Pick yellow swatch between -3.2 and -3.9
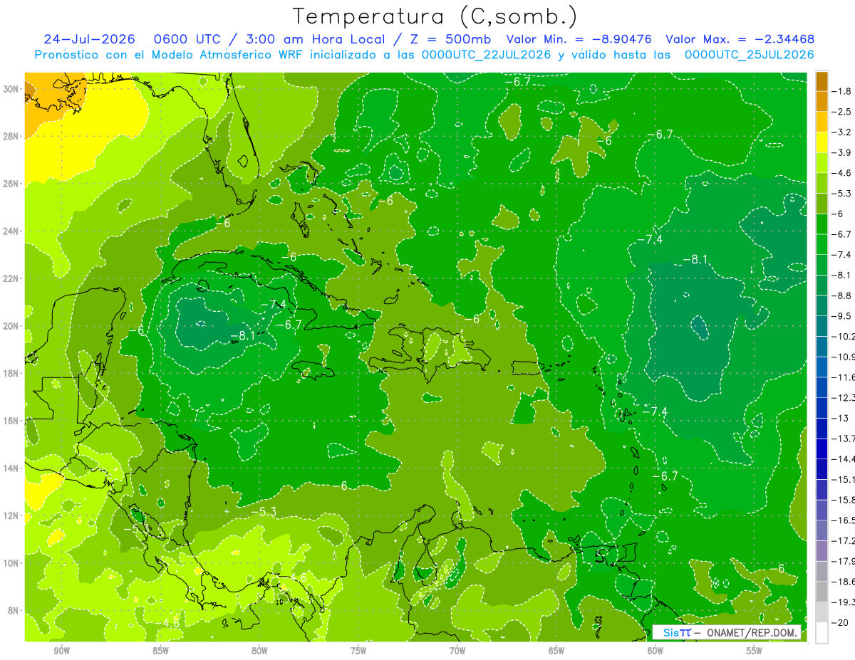The width and height of the screenshot is (855, 660). (x=822, y=142)
